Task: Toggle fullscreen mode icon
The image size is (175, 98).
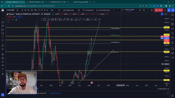Action: (x=148, y=10)
